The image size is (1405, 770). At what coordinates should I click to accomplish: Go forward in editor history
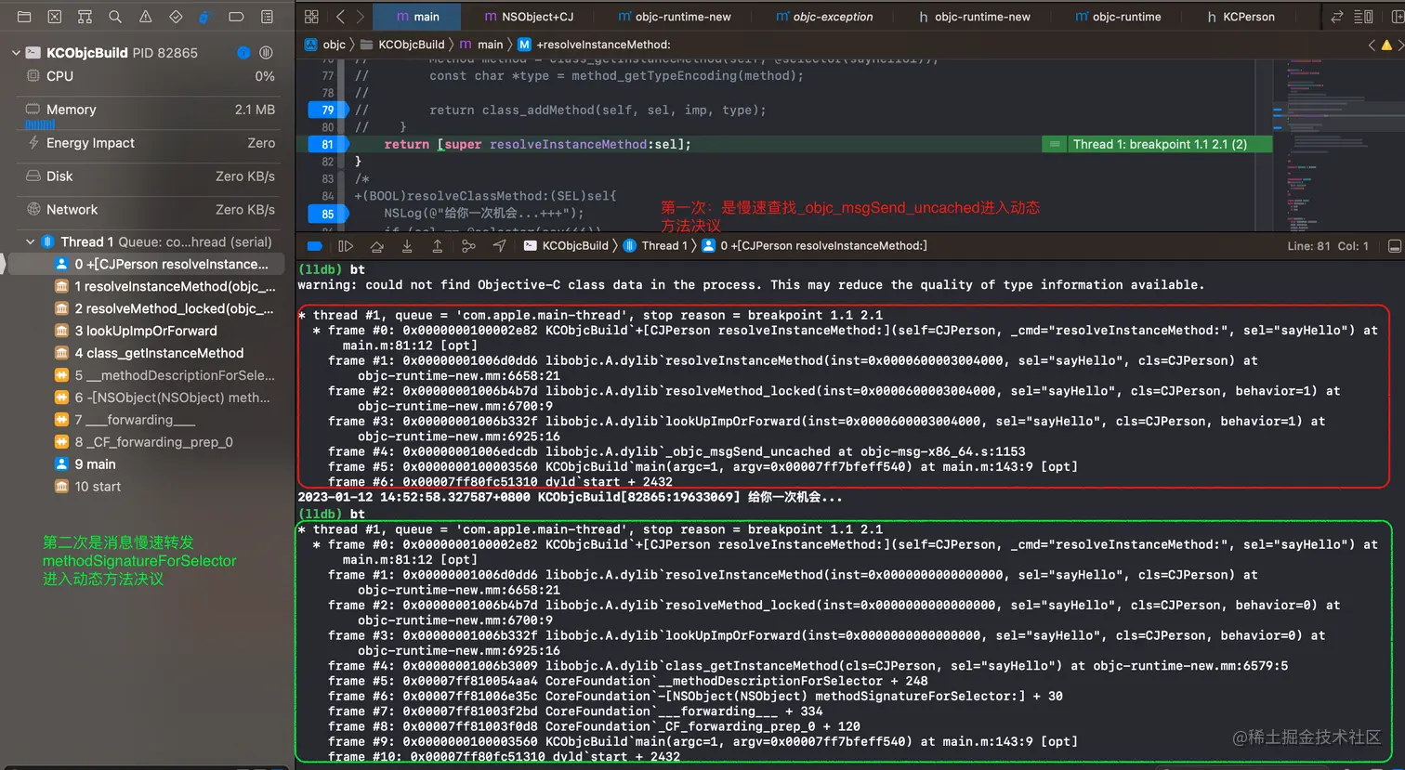click(x=360, y=17)
